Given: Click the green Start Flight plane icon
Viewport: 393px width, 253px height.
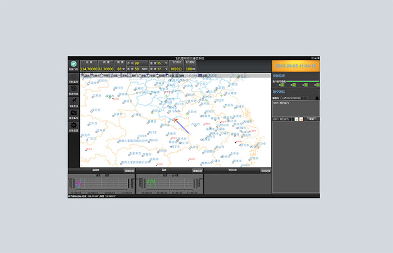Looking at the screenshot, I should pos(74,64).
